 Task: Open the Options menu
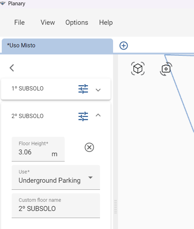pos(77,23)
